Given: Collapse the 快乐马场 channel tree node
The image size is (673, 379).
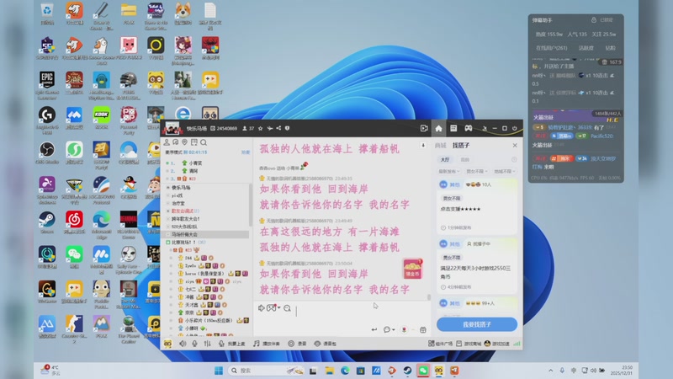Looking at the screenshot, I should (168, 187).
